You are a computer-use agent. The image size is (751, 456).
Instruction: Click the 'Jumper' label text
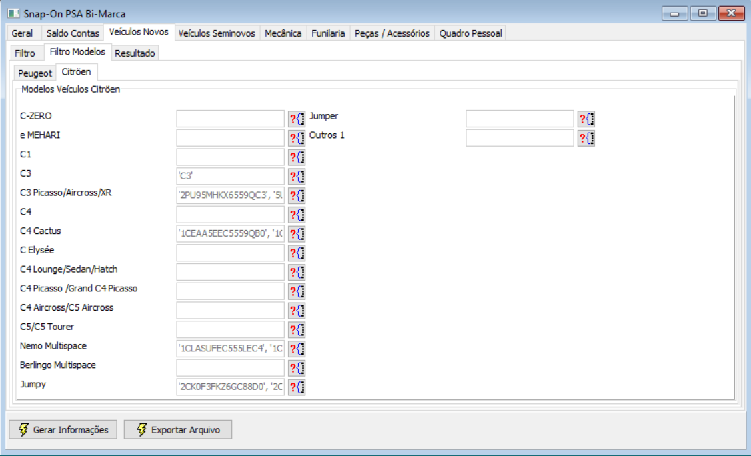pos(323,117)
